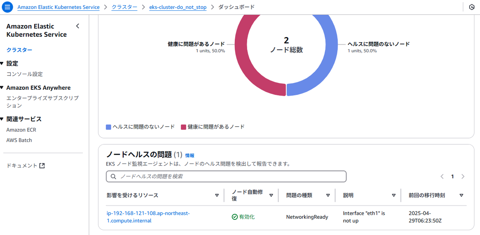Toggle blue ヘルスに問題のないノード legend swatch

[x=108, y=127]
